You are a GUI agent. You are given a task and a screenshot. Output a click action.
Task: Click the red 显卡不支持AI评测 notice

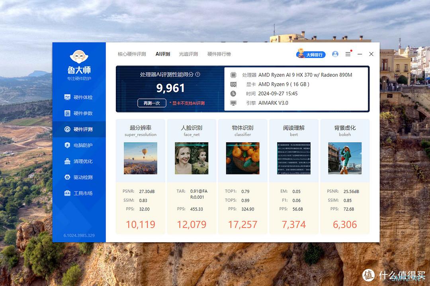[187, 103]
